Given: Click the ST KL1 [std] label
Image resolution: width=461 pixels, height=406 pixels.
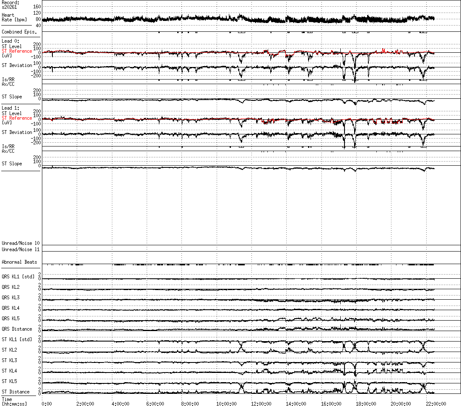Looking at the screenshot, I should (x=17, y=339).
